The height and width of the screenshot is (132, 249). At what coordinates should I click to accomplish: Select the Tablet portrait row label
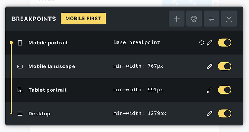coord(48,90)
